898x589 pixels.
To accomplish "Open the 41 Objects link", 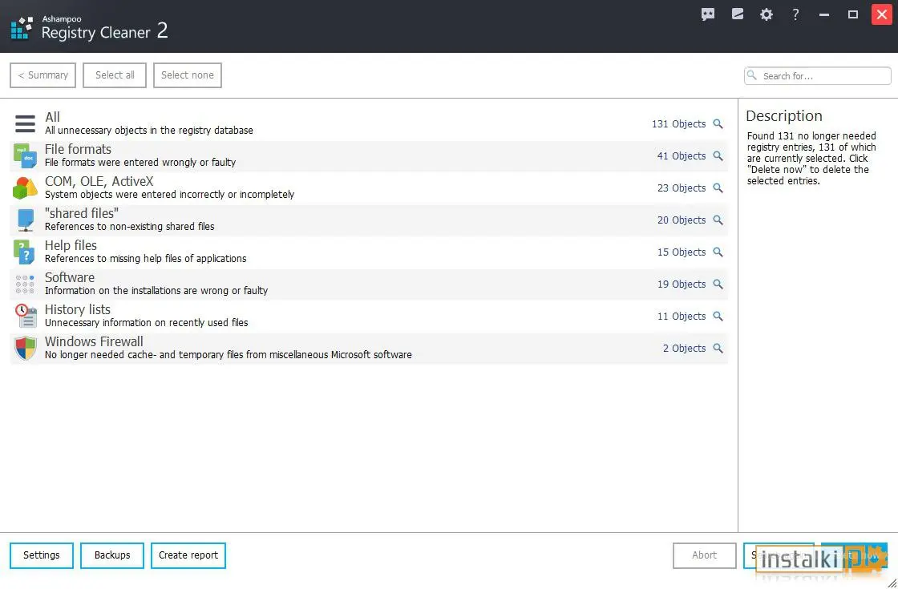I will coord(682,155).
